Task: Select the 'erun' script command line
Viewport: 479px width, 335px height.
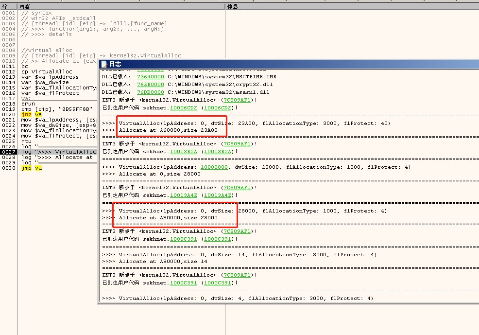Action: tap(28, 104)
